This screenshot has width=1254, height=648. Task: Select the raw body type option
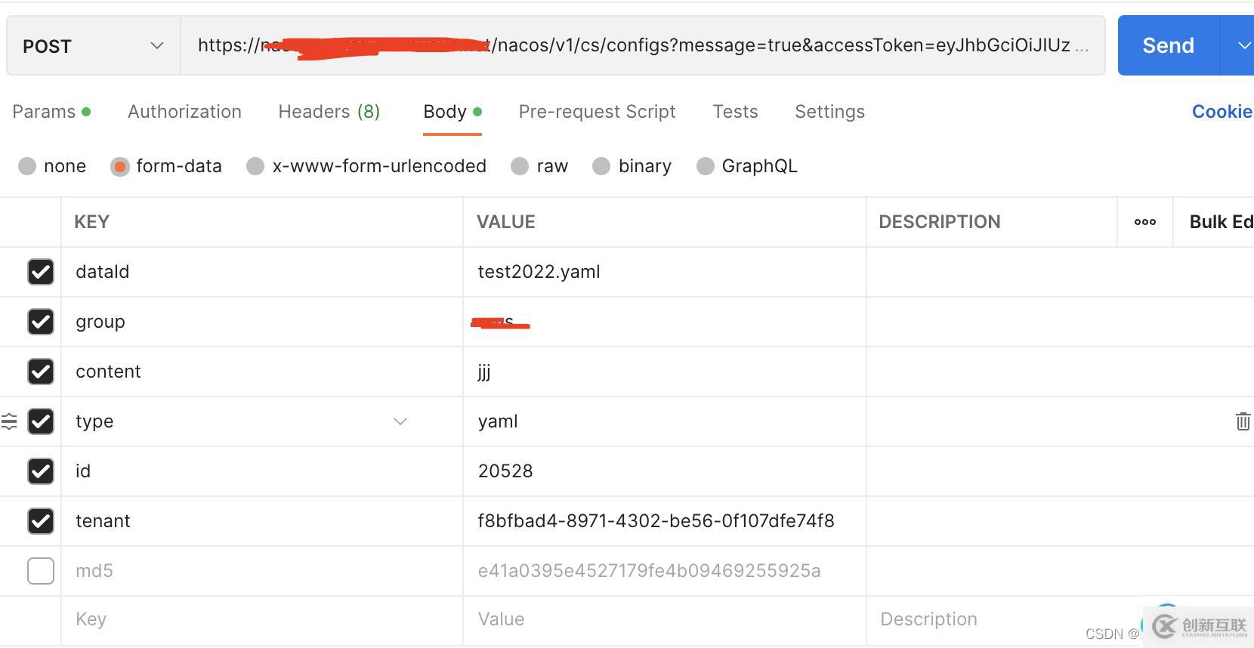pyautogui.click(x=520, y=166)
